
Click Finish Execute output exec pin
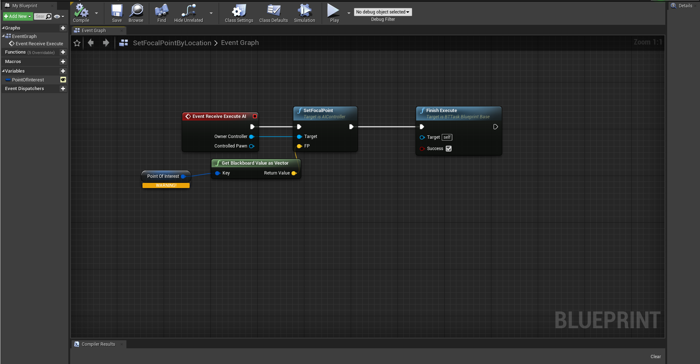point(495,127)
